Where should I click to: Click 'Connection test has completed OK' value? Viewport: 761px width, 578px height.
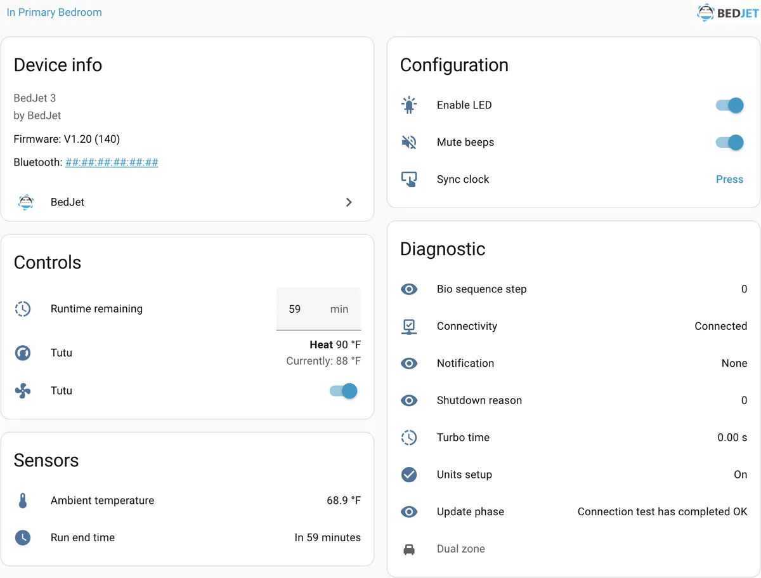(x=663, y=512)
